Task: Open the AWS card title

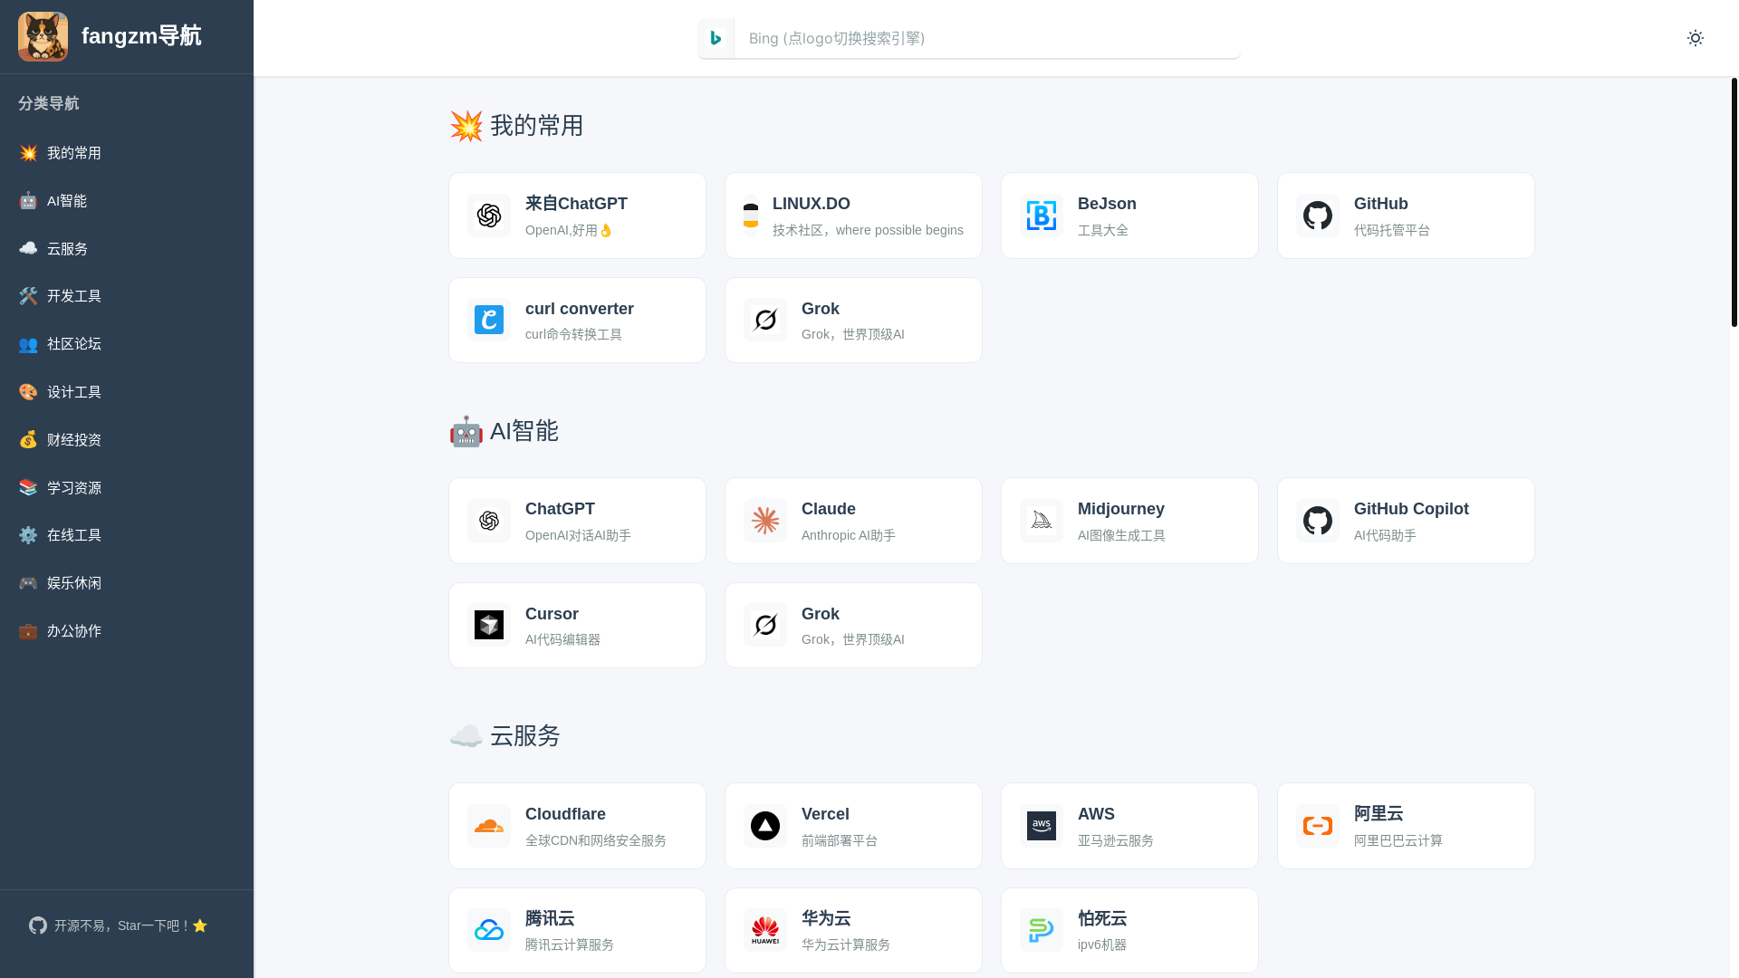Action: coord(1096,814)
